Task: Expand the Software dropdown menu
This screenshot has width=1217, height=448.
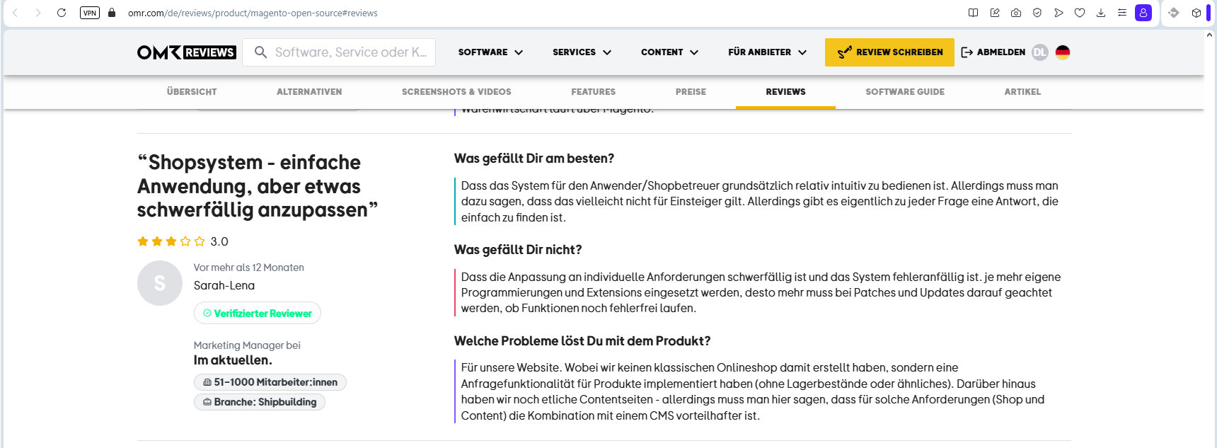Action: point(490,52)
